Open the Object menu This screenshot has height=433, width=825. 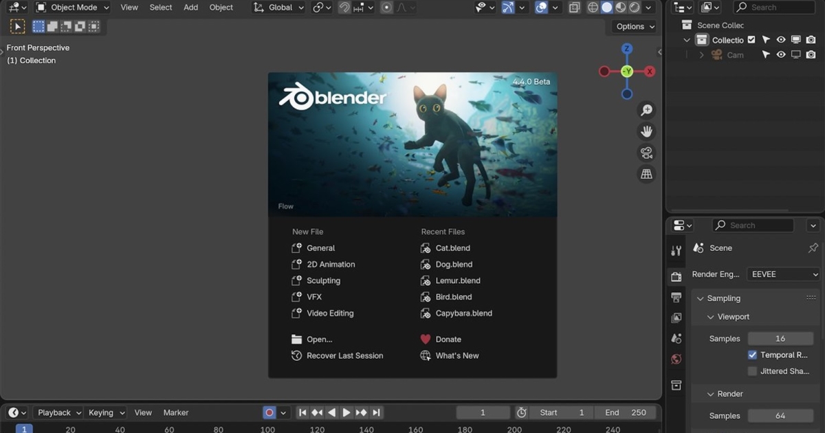[x=221, y=7]
